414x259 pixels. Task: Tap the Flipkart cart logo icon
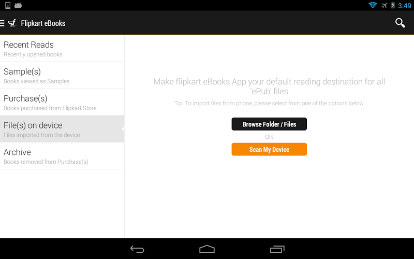click(x=12, y=23)
